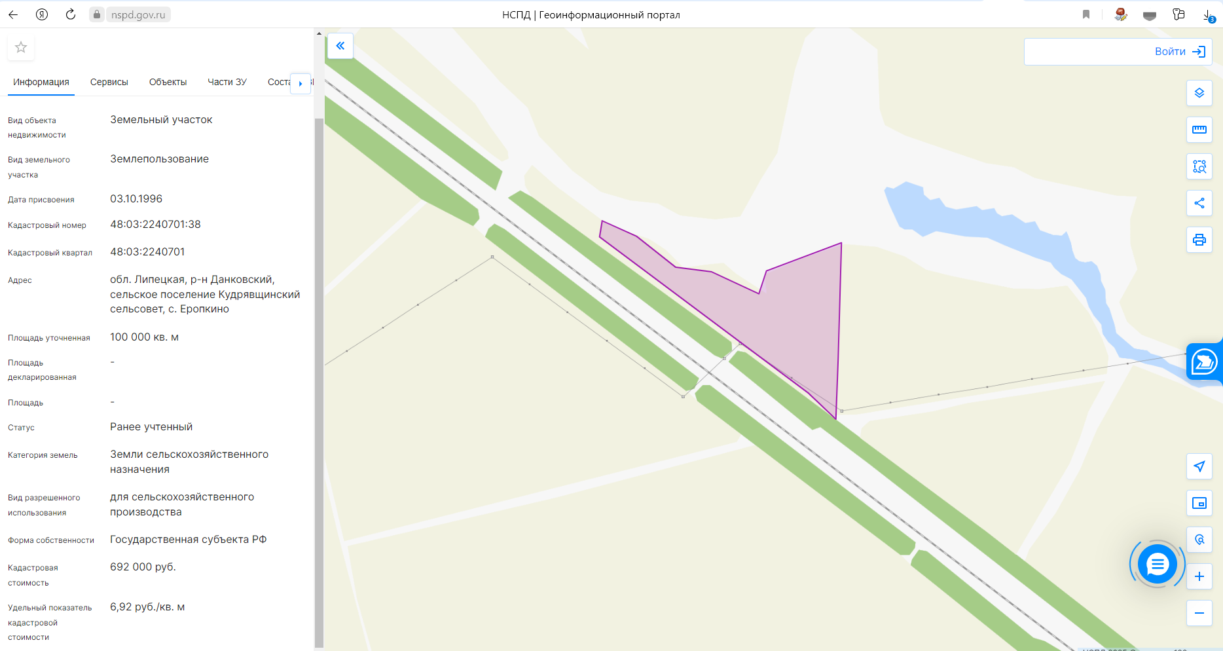Zoom out on the map
1223x651 pixels.
point(1199,613)
